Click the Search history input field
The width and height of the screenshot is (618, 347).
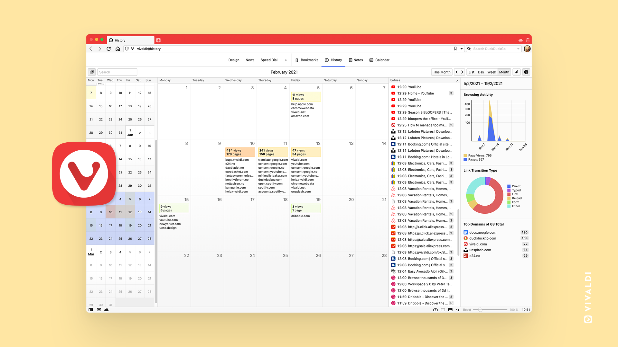coord(117,72)
